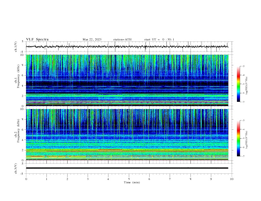Click the "Time (min)" axis label

click(x=132, y=182)
